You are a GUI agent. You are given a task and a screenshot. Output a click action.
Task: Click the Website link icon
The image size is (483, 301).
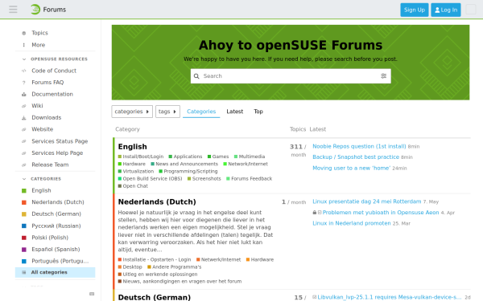click(24, 129)
